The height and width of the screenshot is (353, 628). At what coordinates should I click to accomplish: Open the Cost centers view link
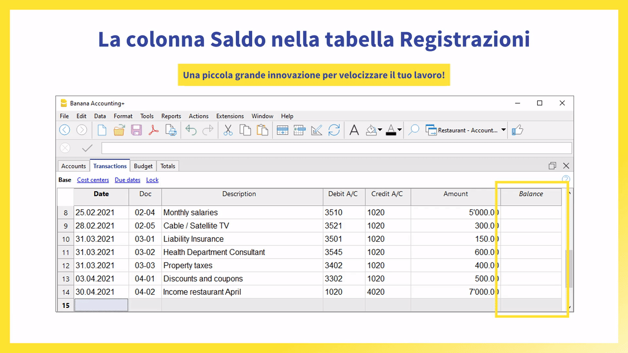pyautogui.click(x=93, y=180)
